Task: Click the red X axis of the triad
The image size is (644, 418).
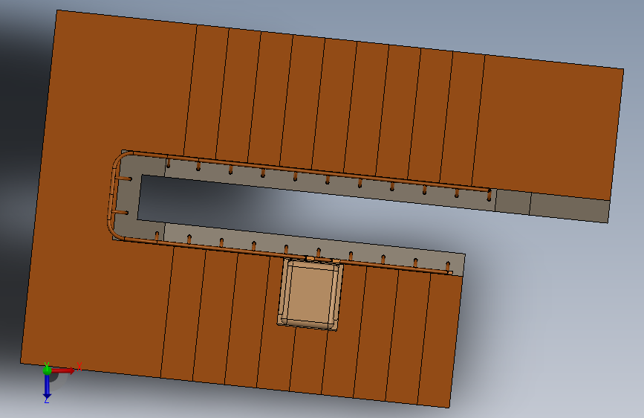Action: click(63, 370)
